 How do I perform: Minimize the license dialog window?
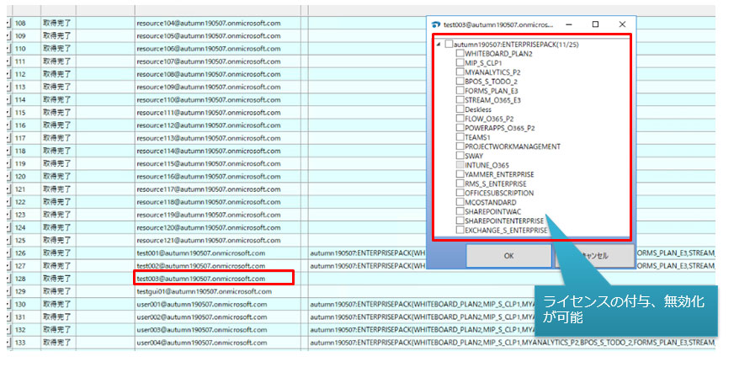569,24
